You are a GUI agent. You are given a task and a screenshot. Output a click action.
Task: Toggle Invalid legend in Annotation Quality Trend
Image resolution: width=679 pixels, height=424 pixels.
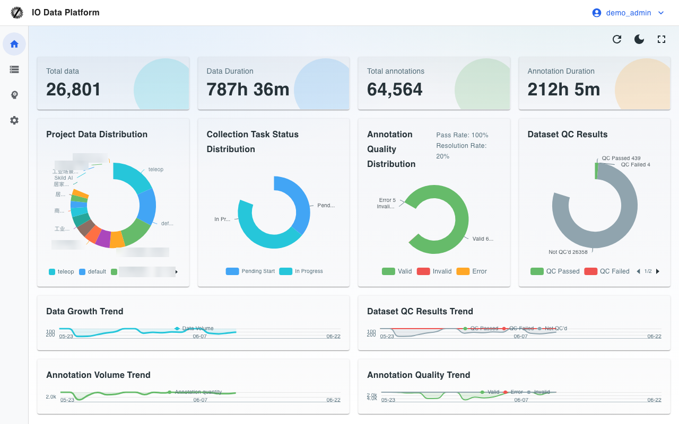tap(537, 392)
